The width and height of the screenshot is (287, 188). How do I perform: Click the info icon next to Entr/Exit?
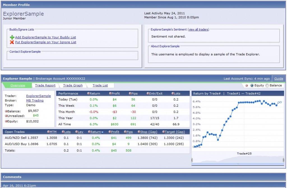point(148,94)
